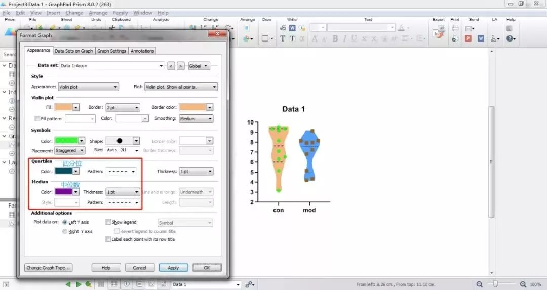
Task: Open the Plot style dropdown
Action: click(181, 87)
